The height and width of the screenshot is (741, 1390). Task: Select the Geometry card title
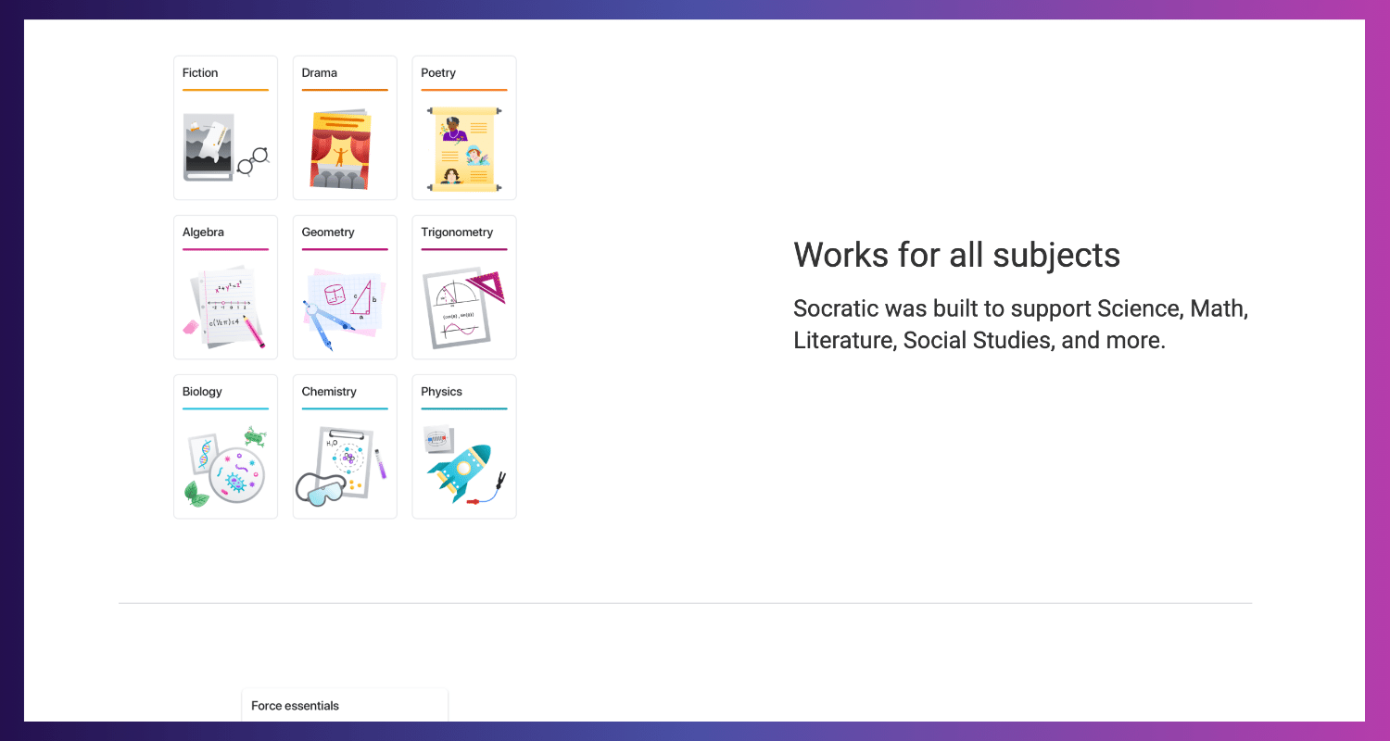pyautogui.click(x=328, y=232)
